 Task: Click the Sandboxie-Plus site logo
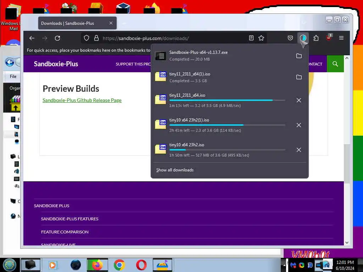click(x=56, y=64)
